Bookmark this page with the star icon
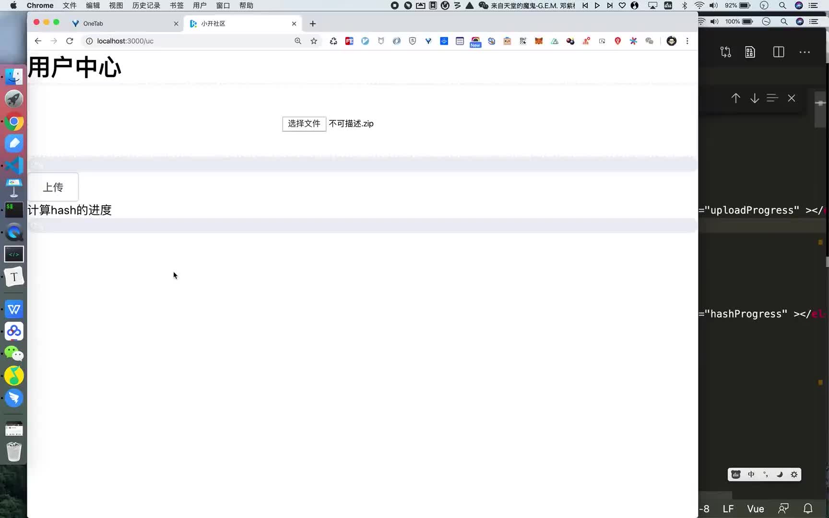829x518 pixels. pos(314,41)
